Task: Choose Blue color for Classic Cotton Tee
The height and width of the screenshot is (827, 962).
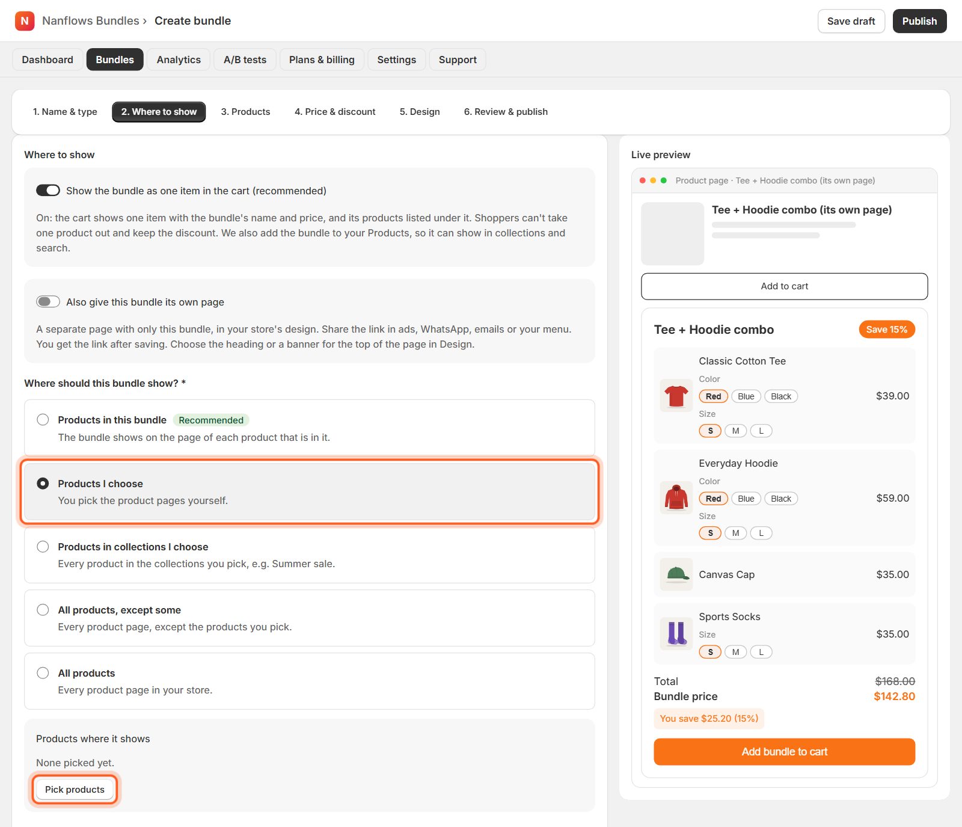Action: (746, 396)
